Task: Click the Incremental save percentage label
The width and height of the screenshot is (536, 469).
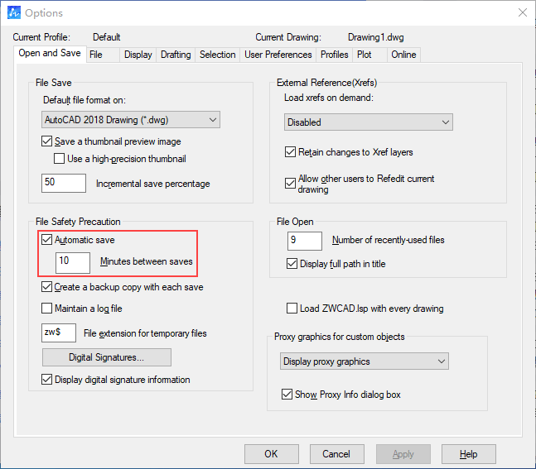Action: (x=152, y=184)
